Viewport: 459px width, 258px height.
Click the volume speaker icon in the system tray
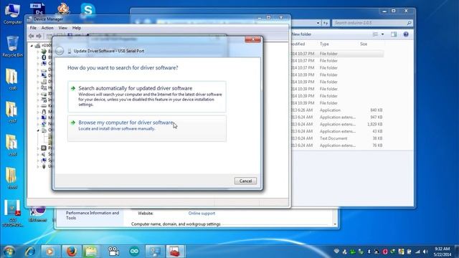tap(425, 252)
